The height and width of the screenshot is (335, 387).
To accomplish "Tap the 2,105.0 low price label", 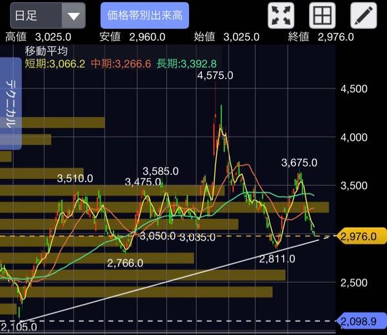I will [19, 327].
